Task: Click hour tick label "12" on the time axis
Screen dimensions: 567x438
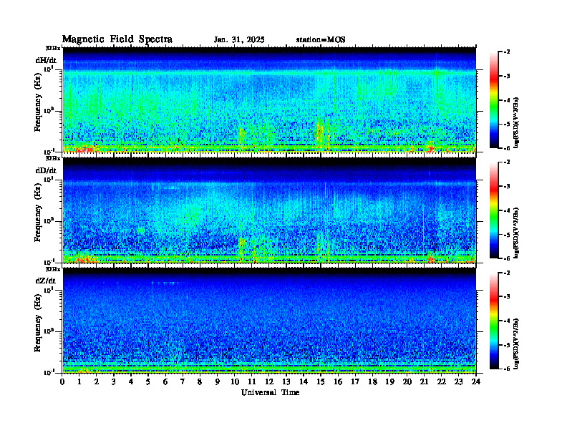Action: (269, 382)
